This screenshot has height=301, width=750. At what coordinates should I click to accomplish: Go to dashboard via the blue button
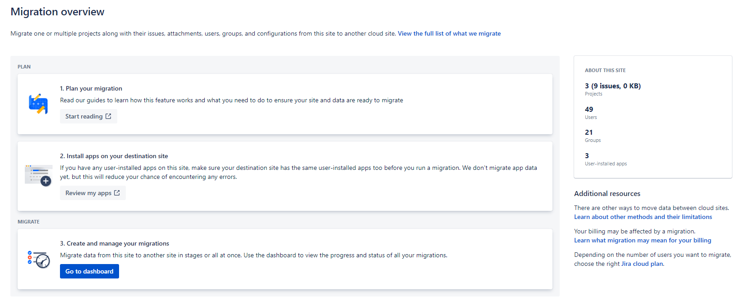click(89, 271)
